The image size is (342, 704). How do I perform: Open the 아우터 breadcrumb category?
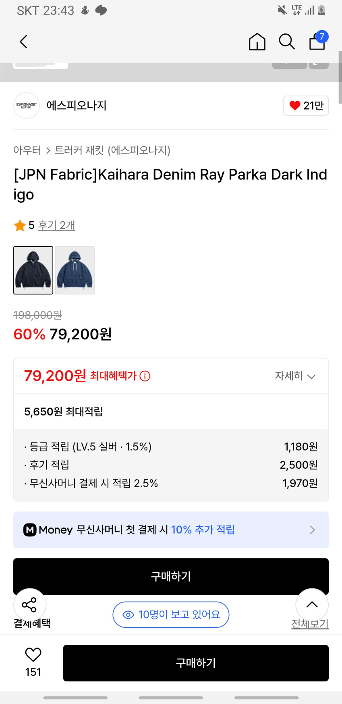(x=27, y=150)
